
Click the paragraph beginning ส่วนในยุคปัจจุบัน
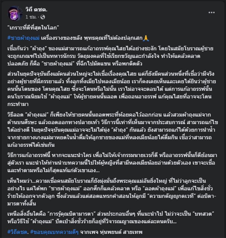[112, 89]
